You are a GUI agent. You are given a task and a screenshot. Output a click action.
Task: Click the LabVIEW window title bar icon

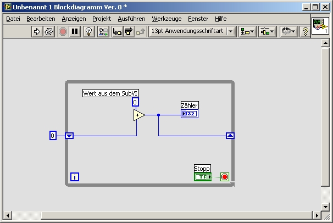pos(8,7)
